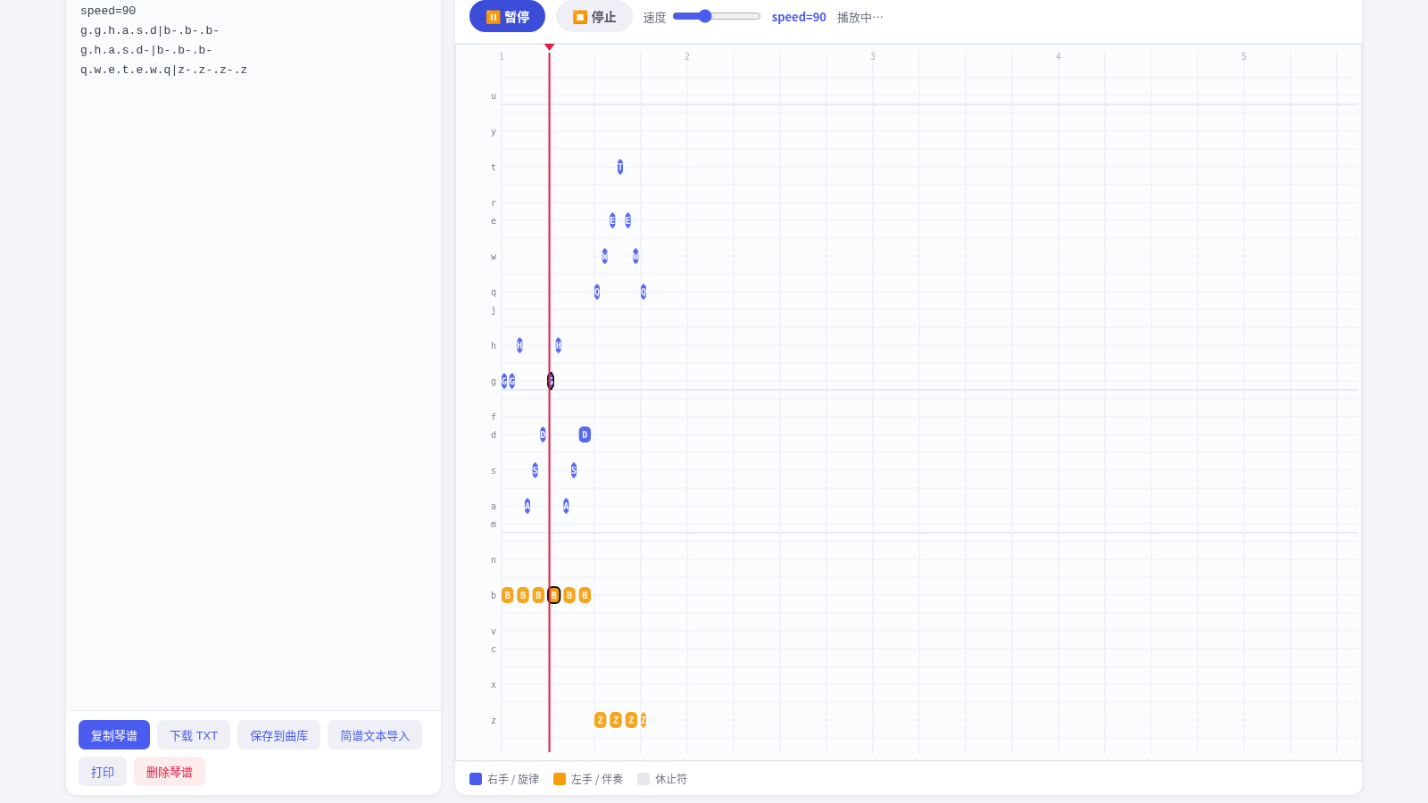The image size is (1428, 803).
Task: Click measure number 3 on timeline
Action: 873,56
